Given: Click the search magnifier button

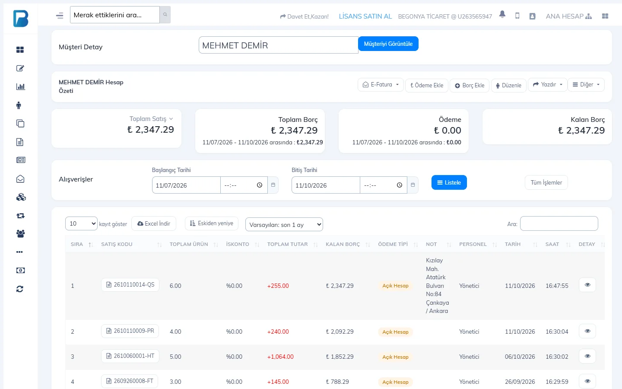Looking at the screenshot, I should pyautogui.click(x=165, y=15).
